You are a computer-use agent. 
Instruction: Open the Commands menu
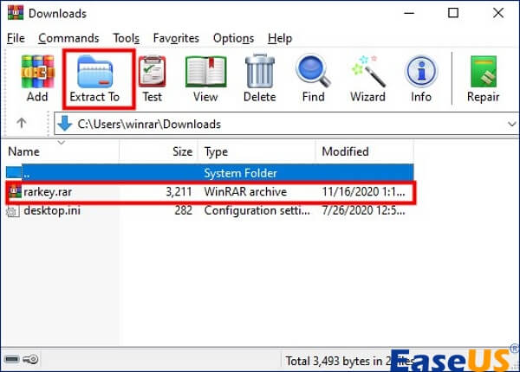(68, 38)
